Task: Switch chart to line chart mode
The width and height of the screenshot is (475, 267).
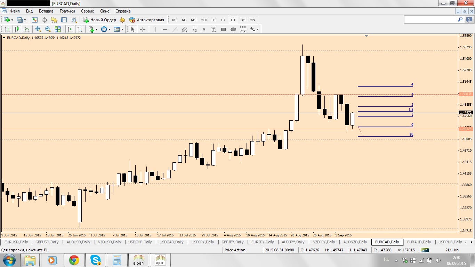Action: [x=26, y=30]
